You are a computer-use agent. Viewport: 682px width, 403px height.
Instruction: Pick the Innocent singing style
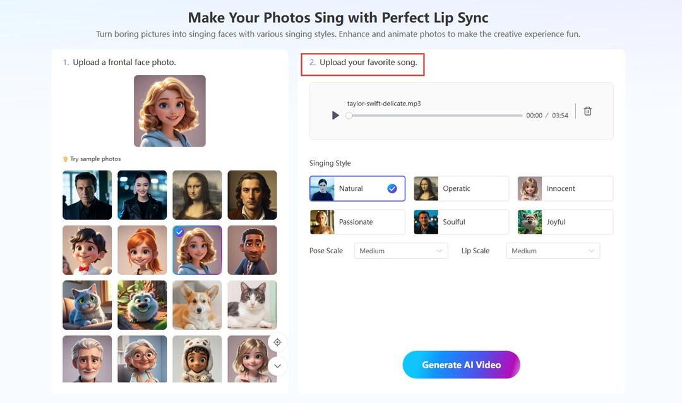point(565,188)
